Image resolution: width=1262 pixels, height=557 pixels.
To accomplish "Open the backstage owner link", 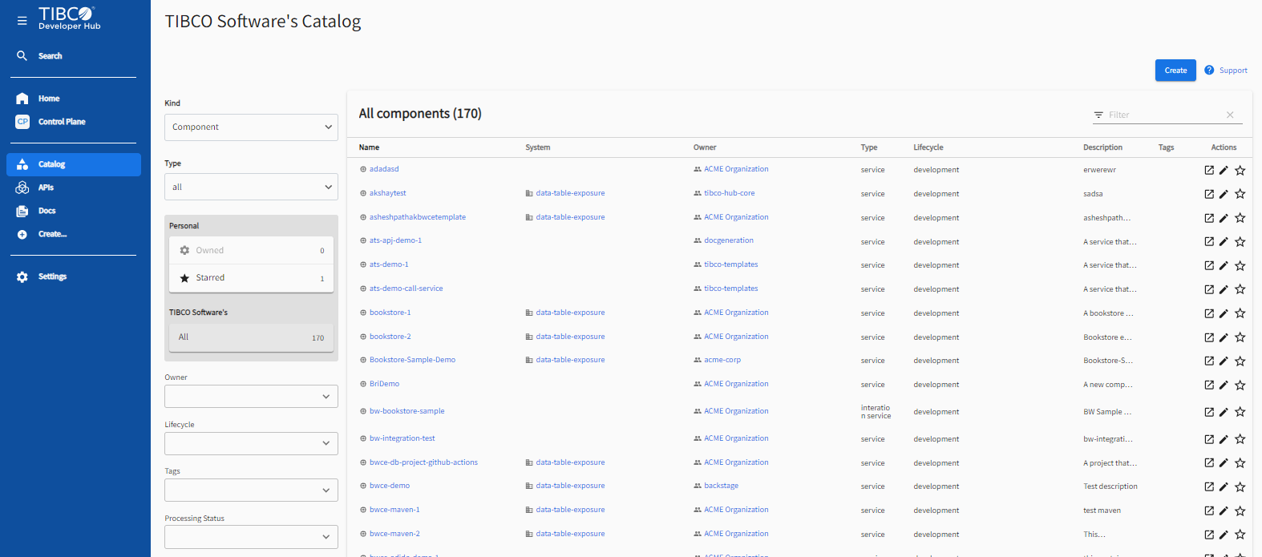I will [x=722, y=486].
